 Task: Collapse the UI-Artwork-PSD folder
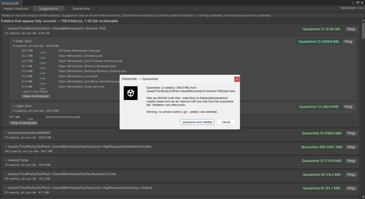pos(6,28)
